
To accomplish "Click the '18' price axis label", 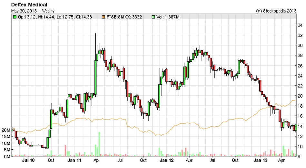I will coord(300,106).
